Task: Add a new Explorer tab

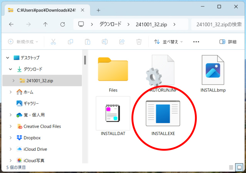Action: coord(98,10)
